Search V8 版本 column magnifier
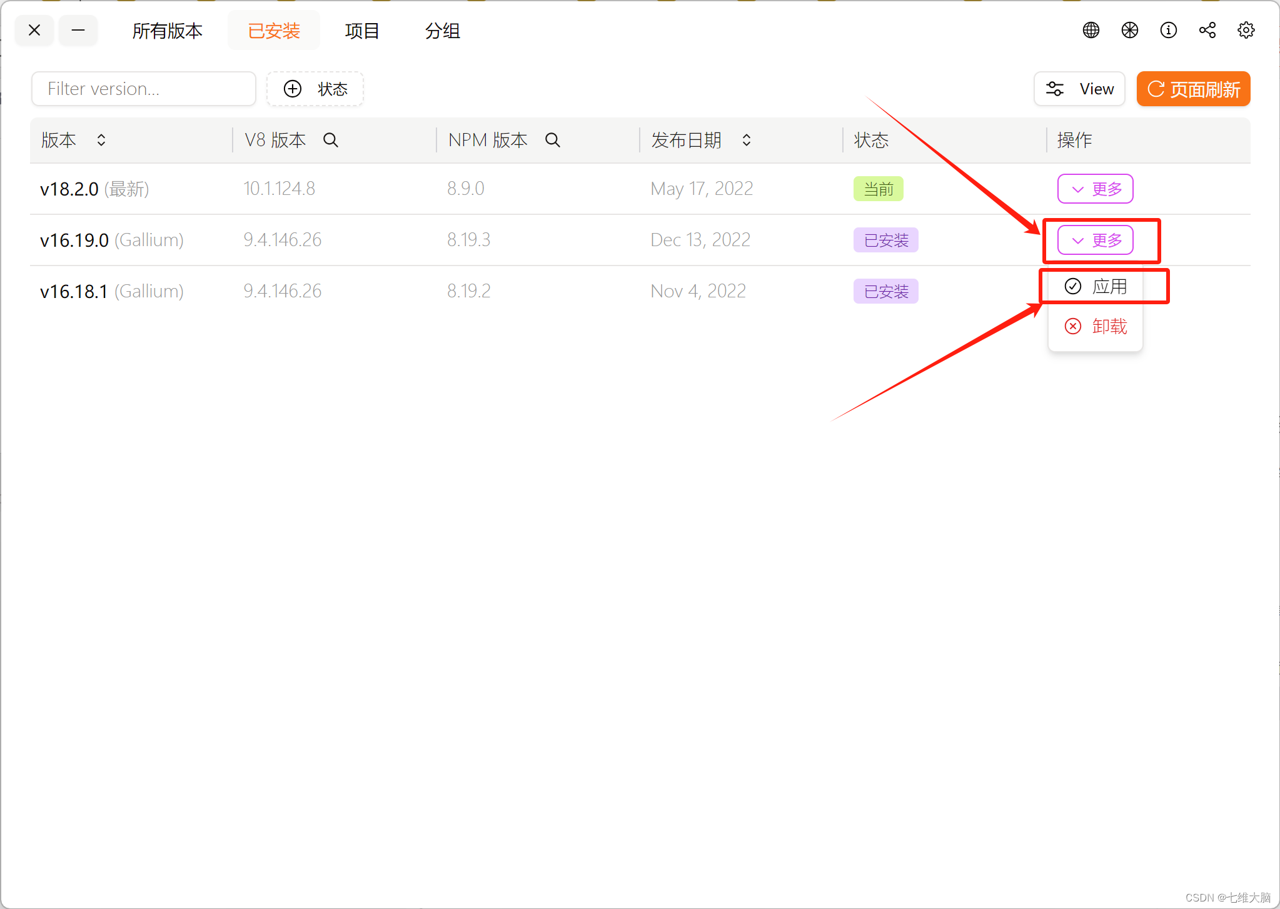Image resolution: width=1280 pixels, height=909 pixels. point(331,140)
